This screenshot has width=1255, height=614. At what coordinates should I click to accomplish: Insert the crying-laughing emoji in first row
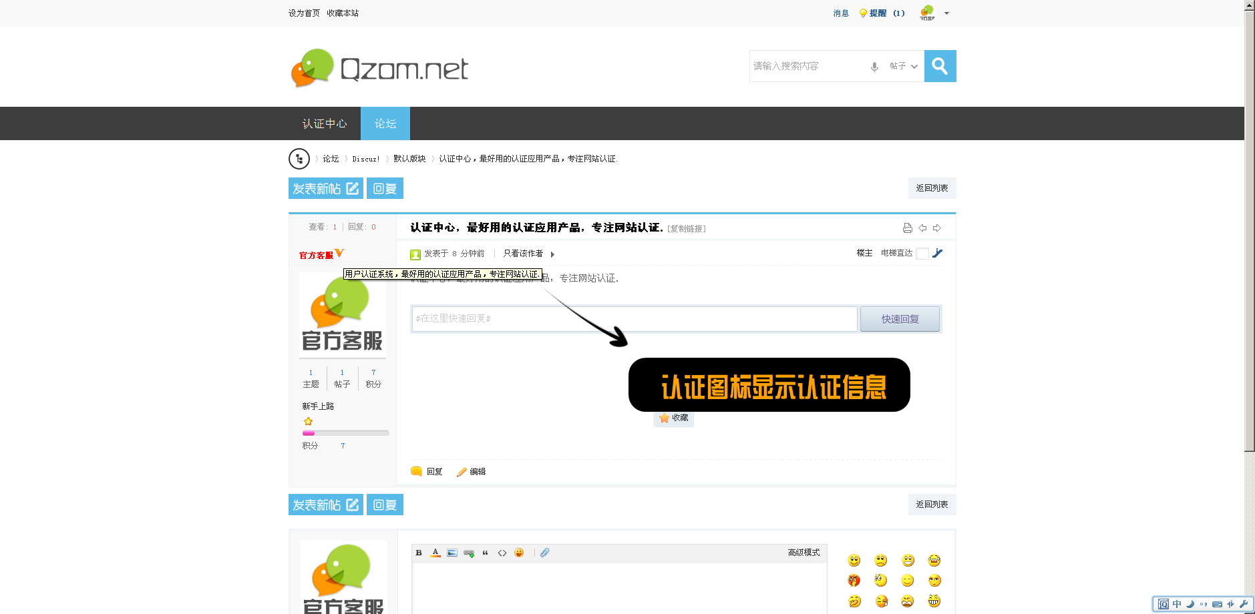point(934,560)
